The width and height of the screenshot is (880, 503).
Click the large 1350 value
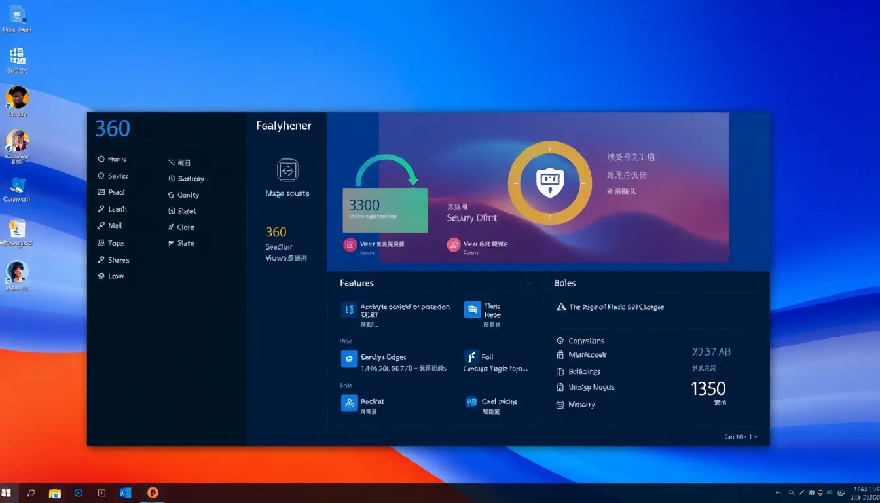[708, 389]
